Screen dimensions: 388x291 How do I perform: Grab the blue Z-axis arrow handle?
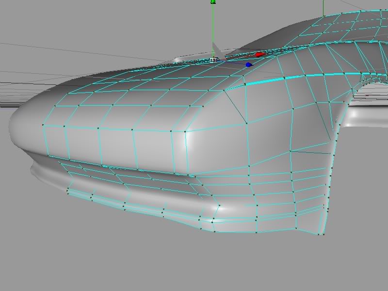[249, 65]
